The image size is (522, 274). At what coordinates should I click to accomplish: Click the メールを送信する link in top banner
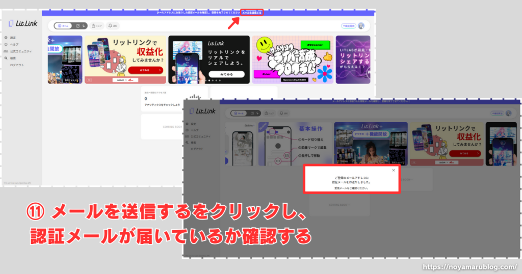(252, 12)
